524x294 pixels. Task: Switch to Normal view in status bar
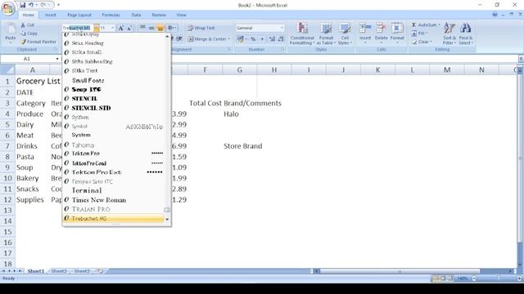(x=436, y=278)
